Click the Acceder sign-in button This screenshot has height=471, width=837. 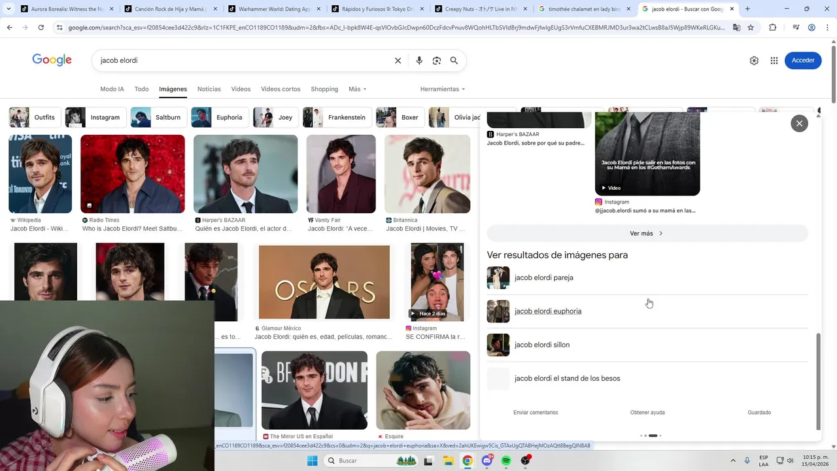pos(803,60)
